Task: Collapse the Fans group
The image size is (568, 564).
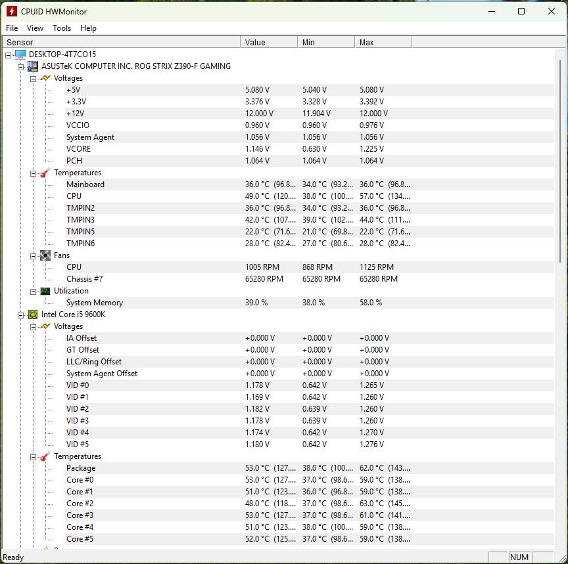Action: 33,256
